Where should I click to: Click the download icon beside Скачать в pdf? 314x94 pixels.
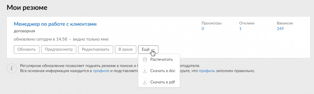(145, 82)
